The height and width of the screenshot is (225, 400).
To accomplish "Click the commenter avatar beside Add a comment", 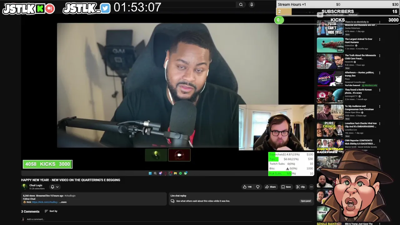I will tap(23, 219).
